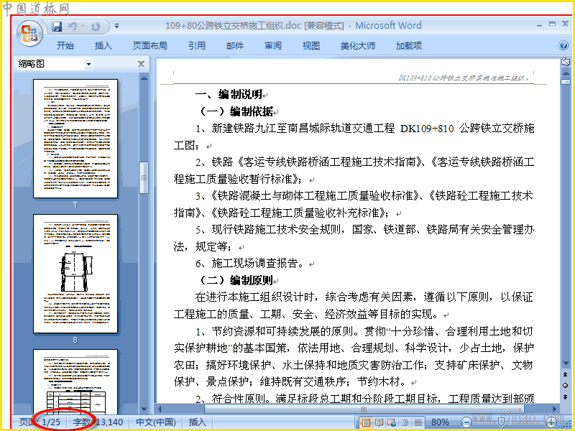Save the document with the floppy icon
This screenshot has width=575, height=431.
(57, 27)
